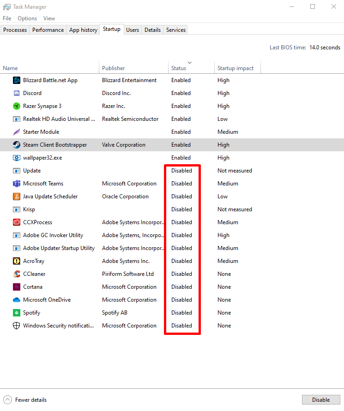Click the AcroTray icon
This screenshot has width=344, height=411.
click(x=17, y=261)
